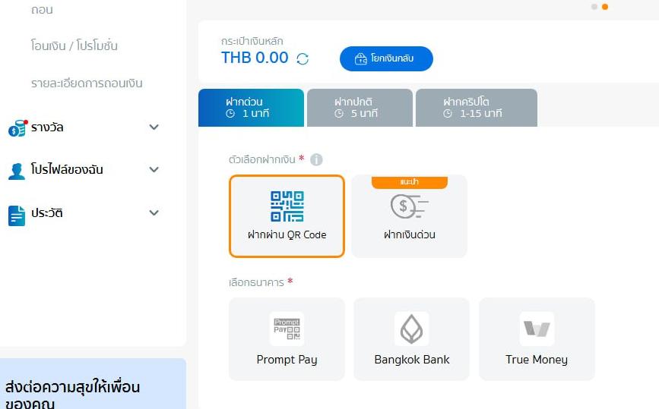
Task: Expand the โปรไฟล์ของฉัน sidebar section
Action: click(154, 170)
